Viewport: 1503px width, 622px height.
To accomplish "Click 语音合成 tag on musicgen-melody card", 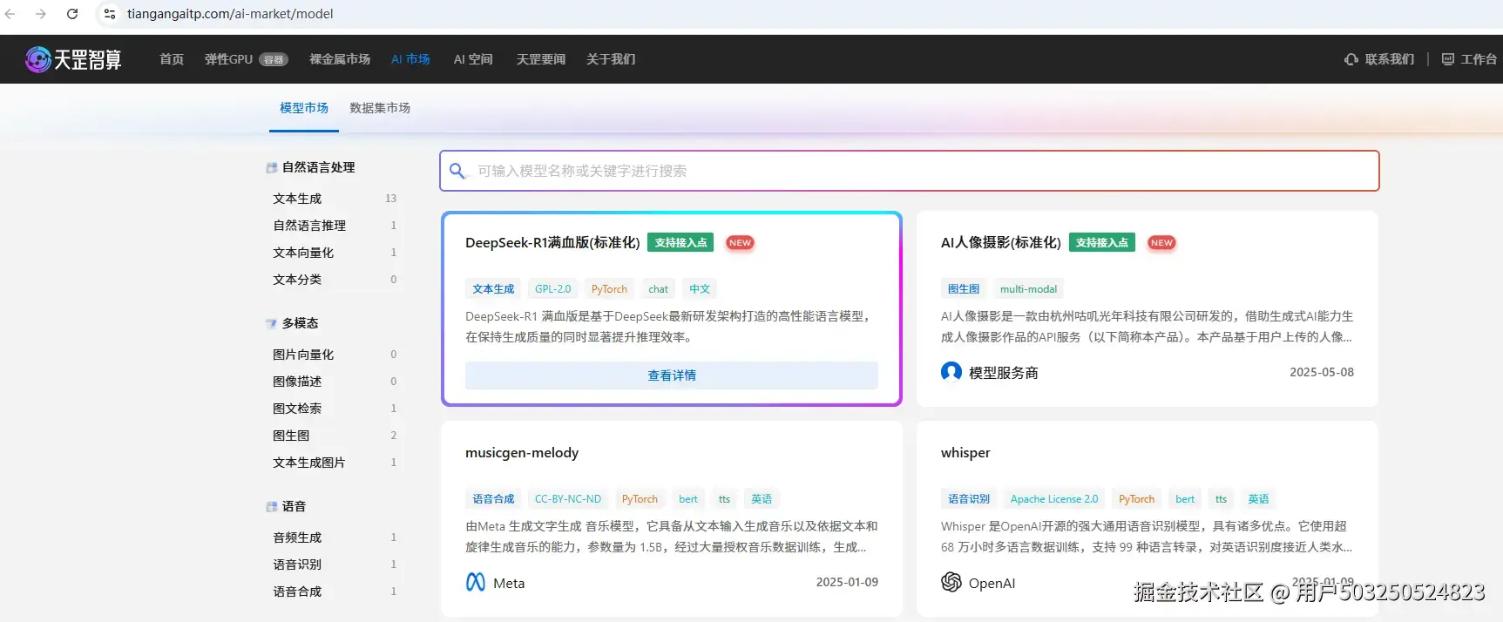I will click(x=493, y=499).
